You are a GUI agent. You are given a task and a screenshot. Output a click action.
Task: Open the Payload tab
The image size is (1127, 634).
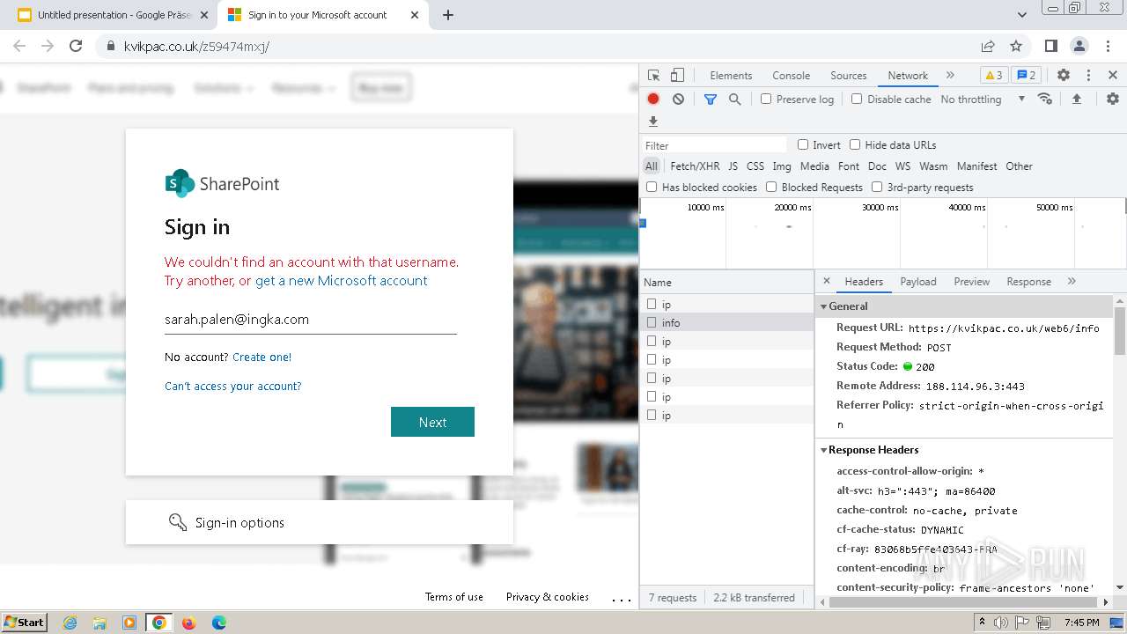[x=918, y=282]
